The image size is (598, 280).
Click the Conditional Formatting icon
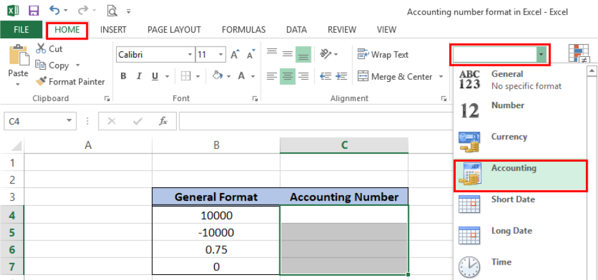click(x=579, y=54)
